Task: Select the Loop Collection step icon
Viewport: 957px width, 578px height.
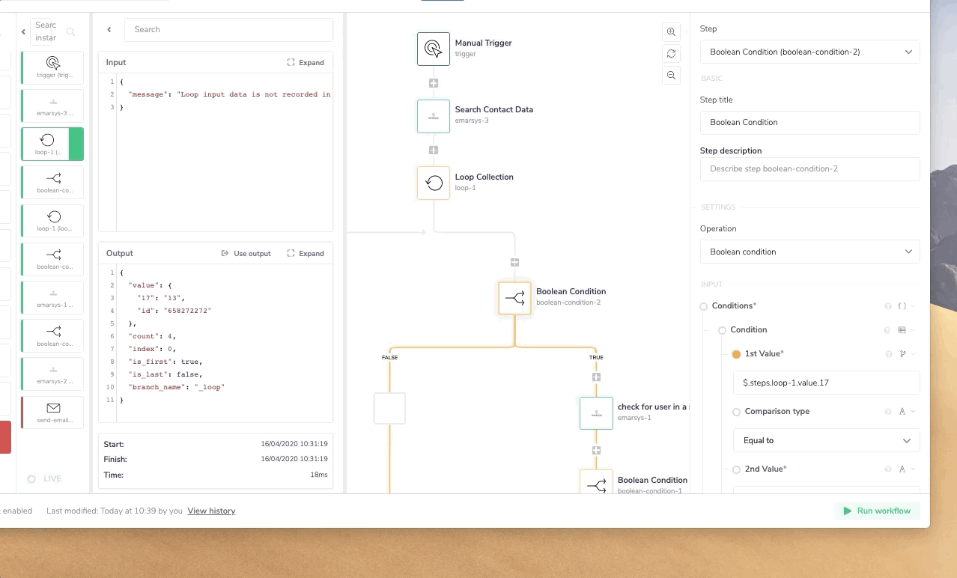Action: [x=433, y=183]
